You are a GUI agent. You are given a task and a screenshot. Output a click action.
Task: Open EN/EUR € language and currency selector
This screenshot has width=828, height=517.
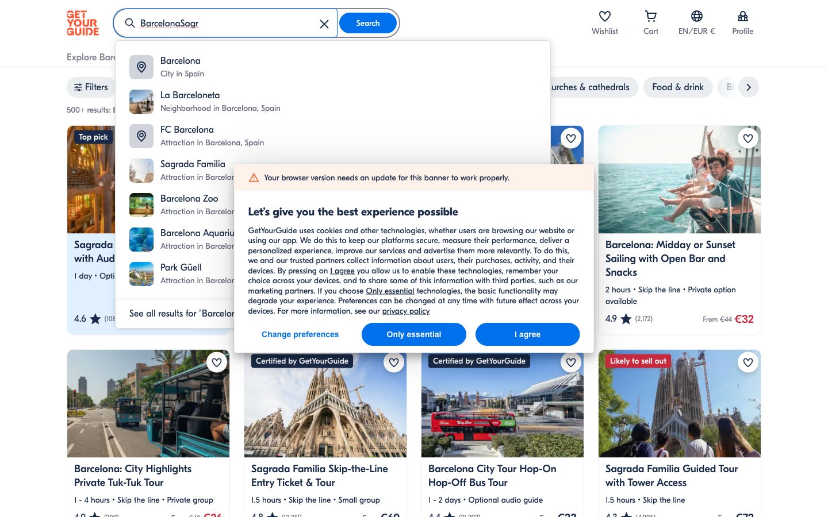[x=696, y=23]
